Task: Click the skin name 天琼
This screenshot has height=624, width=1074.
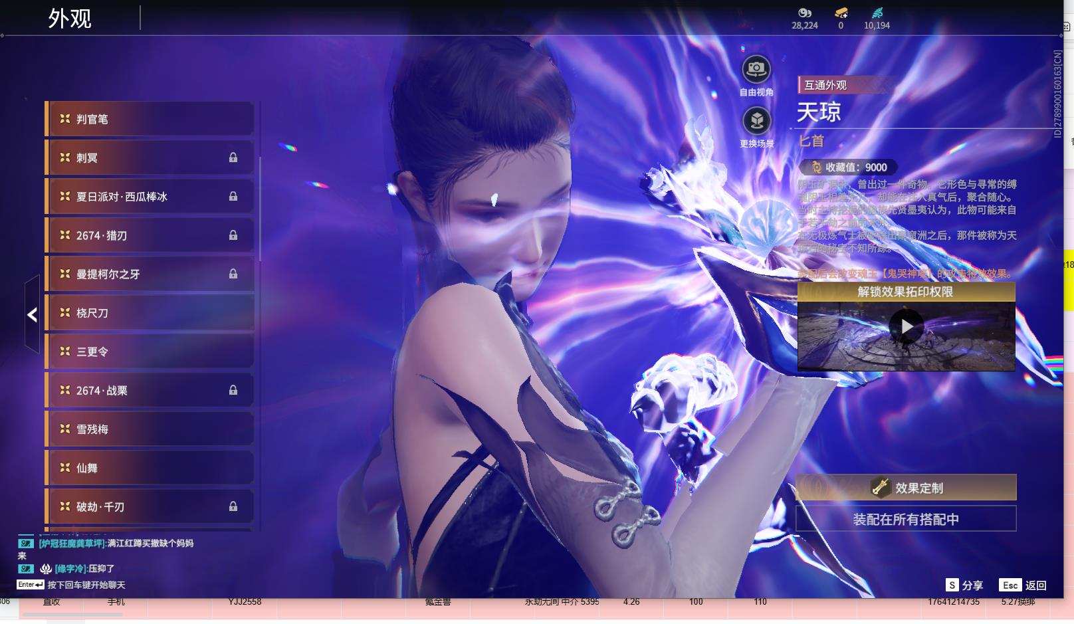Action: (819, 112)
